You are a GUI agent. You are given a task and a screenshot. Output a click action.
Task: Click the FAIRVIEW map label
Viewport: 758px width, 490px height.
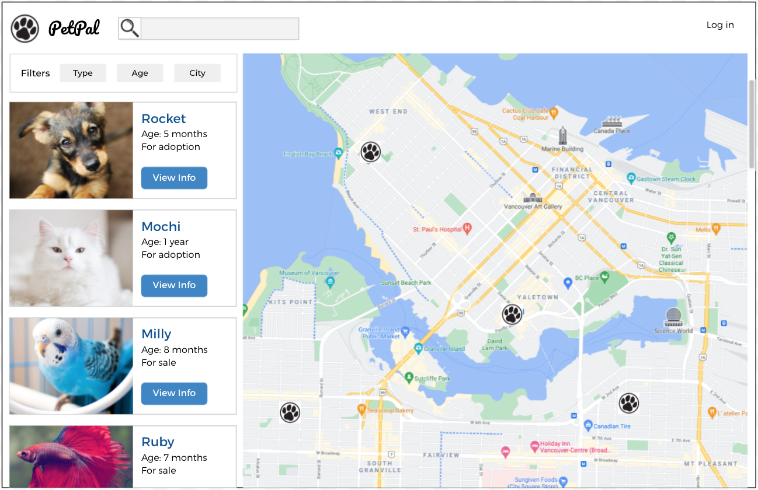click(x=441, y=455)
